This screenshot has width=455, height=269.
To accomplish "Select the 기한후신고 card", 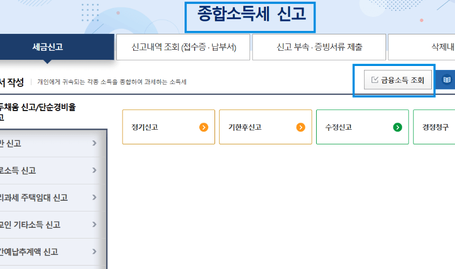I will (x=265, y=127).
